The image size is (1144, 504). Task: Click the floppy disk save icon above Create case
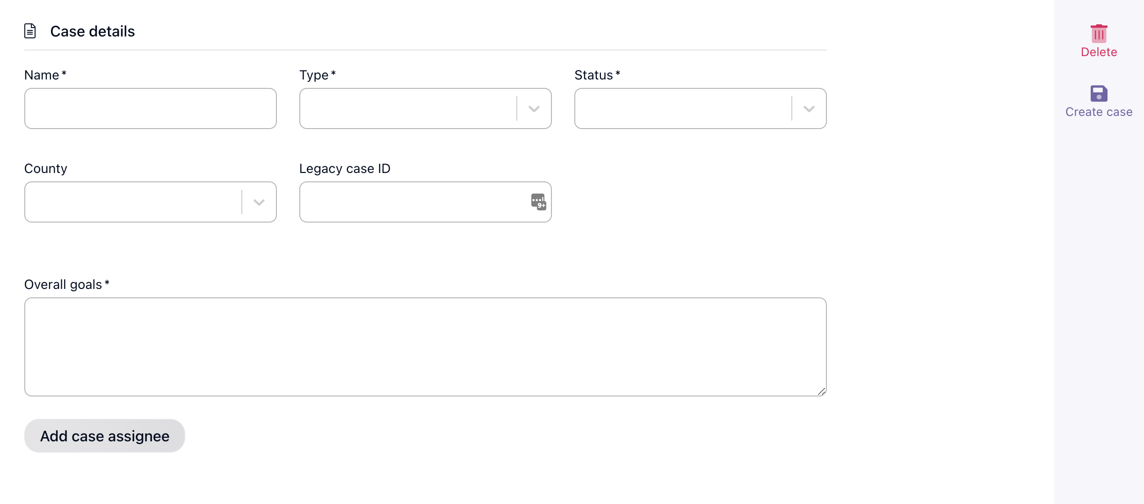1098,94
